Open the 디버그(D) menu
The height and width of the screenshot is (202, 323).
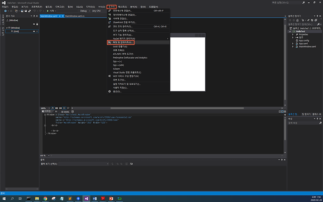(x=60, y=7)
